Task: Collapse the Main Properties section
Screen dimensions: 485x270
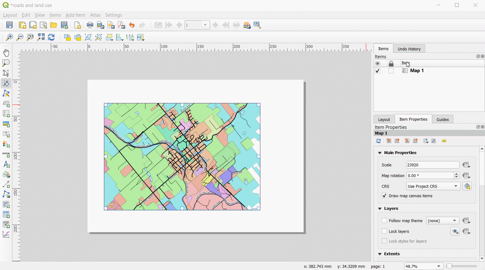Action: tap(380, 153)
